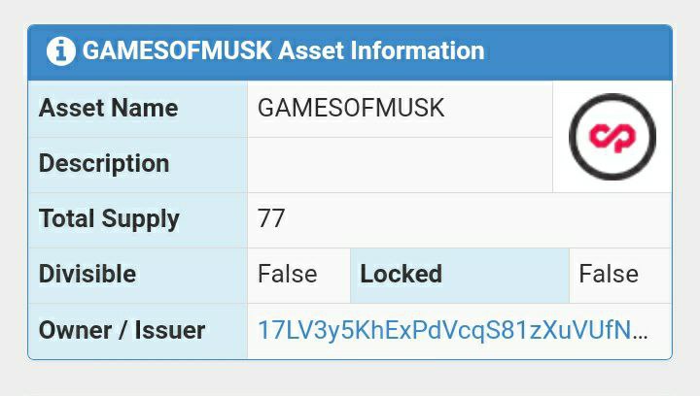This screenshot has height=396, width=700.
Task: Click the blue panel header bar
Action: click(350, 52)
